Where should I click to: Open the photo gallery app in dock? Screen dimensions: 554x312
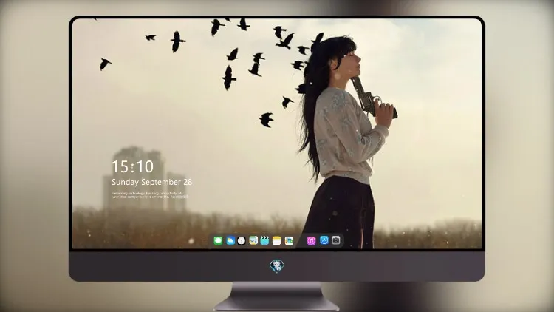pyautogui.click(x=289, y=241)
